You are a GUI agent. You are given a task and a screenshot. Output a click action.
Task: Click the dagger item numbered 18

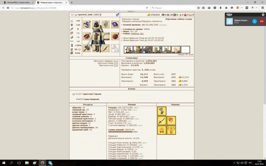(106, 48)
